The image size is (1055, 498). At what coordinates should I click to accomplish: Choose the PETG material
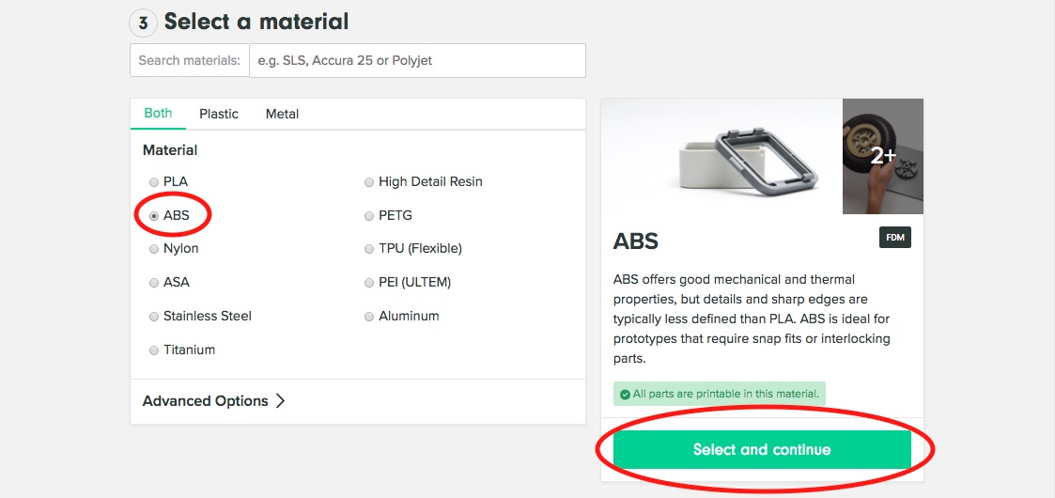pyautogui.click(x=369, y=215)
